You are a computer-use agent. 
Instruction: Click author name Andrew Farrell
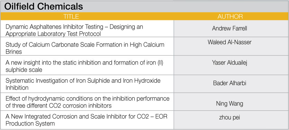click(229, 29)
